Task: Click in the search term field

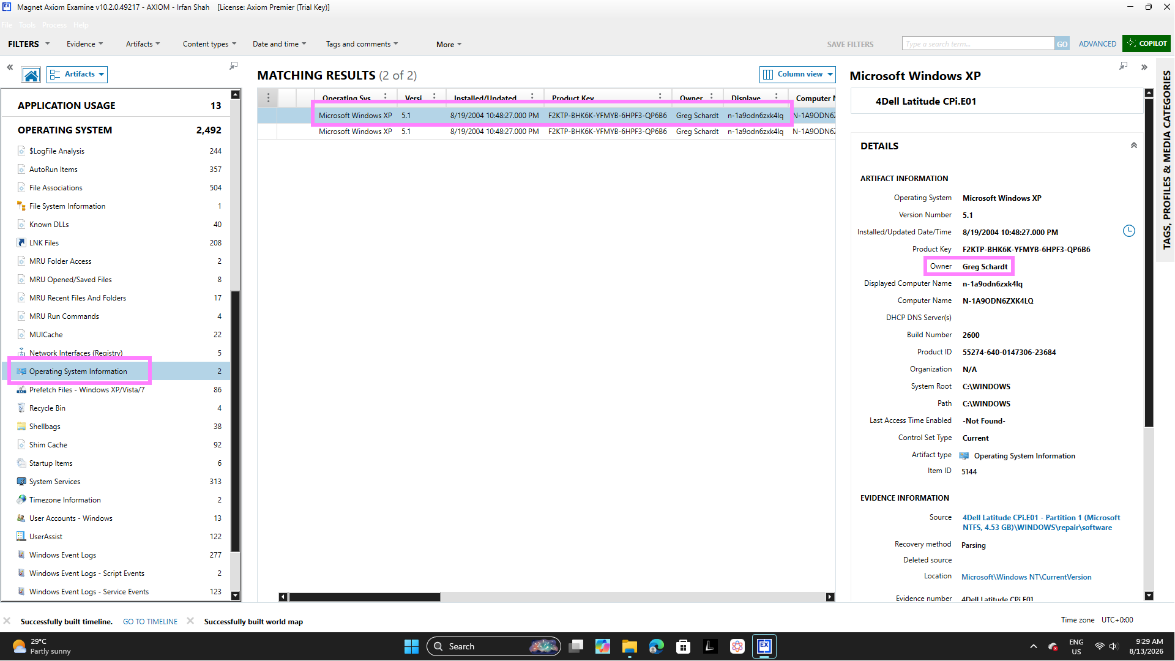Action: (978, 43)
